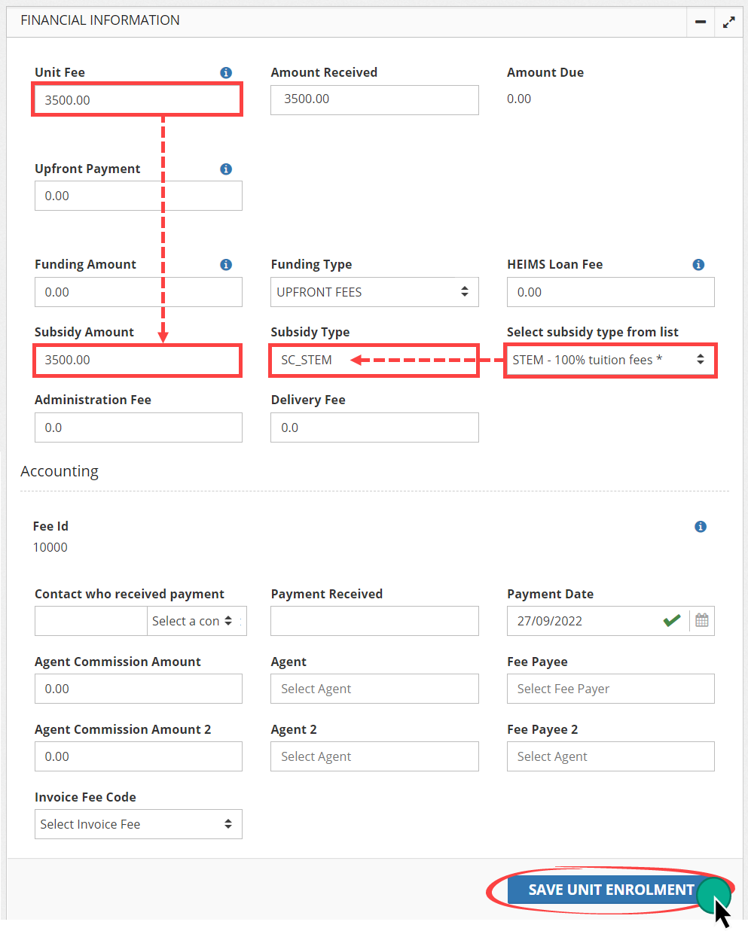
Task: Collapse the Financial Information panel
Action: [x=701, y=22]
